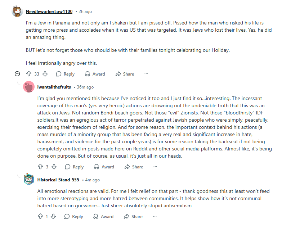Upvote iwantallthefruits' comment
Screen dimensions: 282x226
[x=40, y=167]
